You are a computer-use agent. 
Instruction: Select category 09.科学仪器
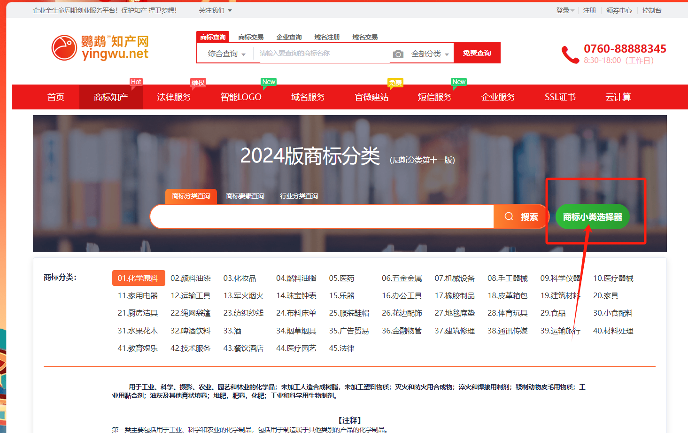[x=560, y=278]
